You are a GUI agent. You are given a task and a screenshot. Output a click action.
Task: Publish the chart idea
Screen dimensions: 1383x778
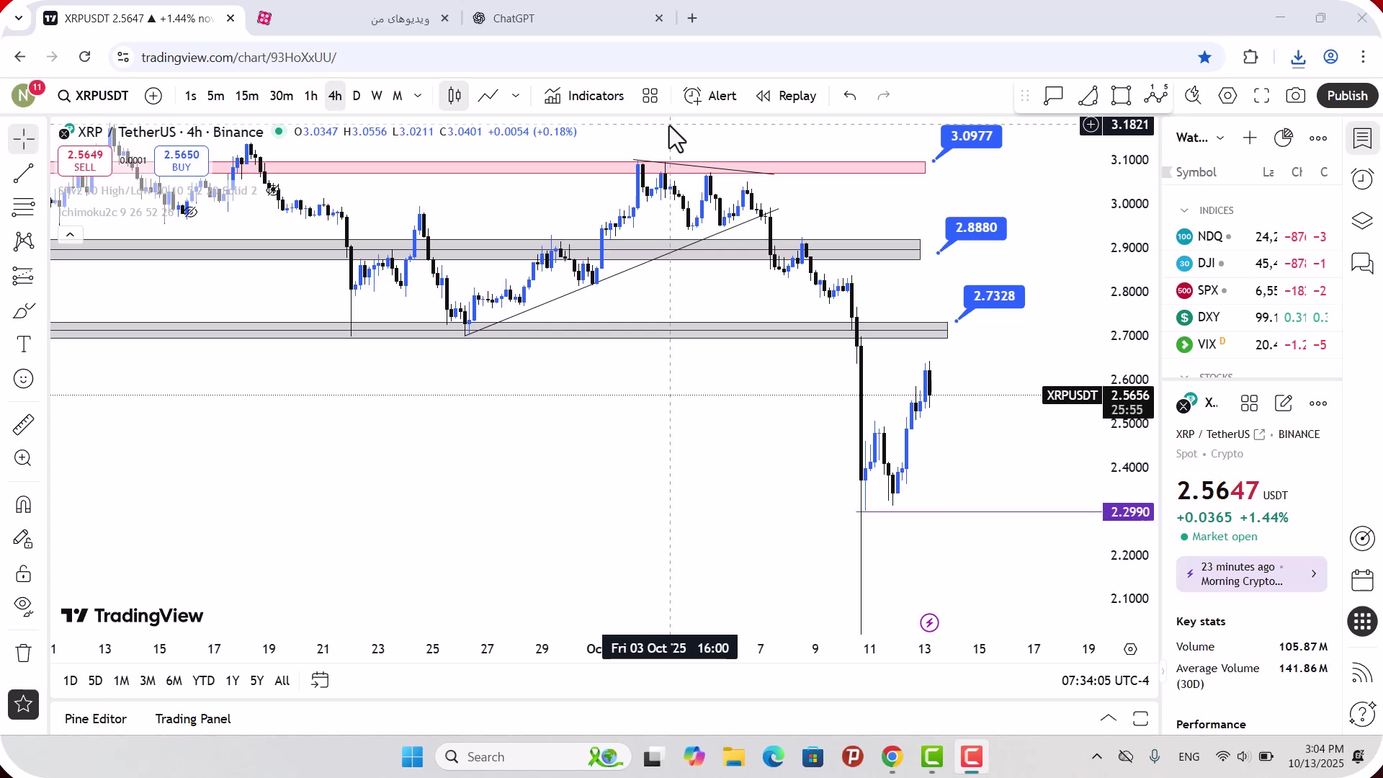pos(1348,96)
